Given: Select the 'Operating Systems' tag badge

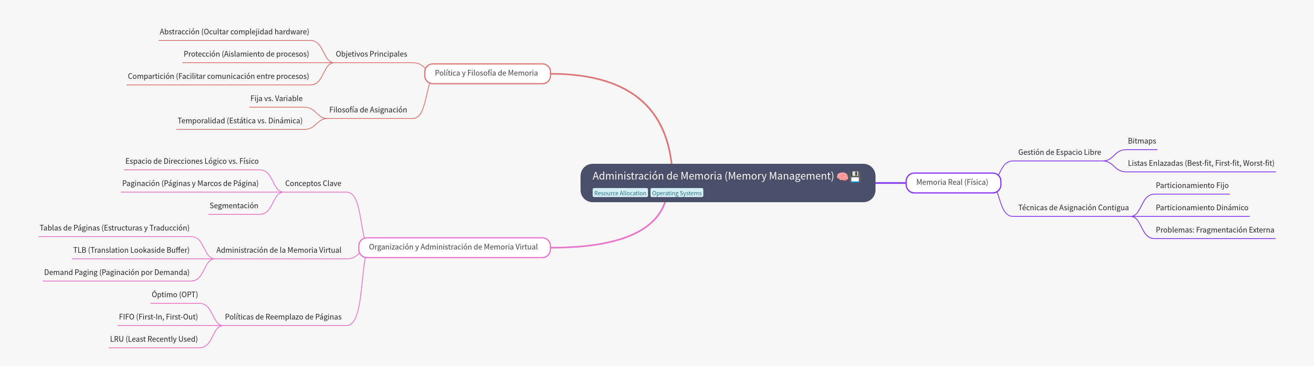Looking at the screenshot, I should [676, 193].
